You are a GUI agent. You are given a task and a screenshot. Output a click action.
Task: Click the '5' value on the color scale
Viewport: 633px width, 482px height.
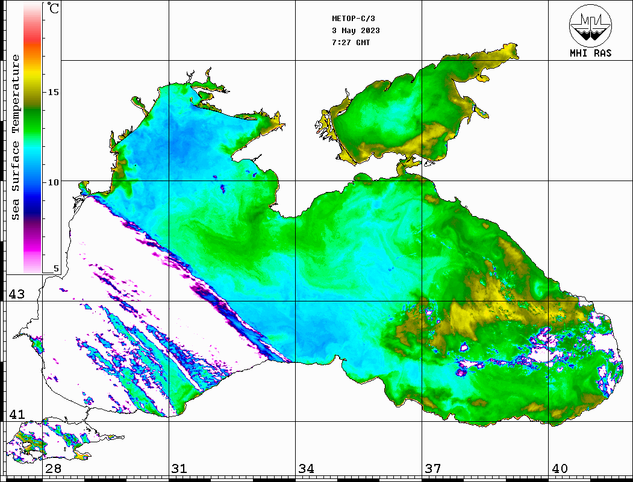coord(56,268)
